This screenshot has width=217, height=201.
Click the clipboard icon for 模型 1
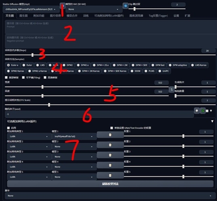pos(110,135)
